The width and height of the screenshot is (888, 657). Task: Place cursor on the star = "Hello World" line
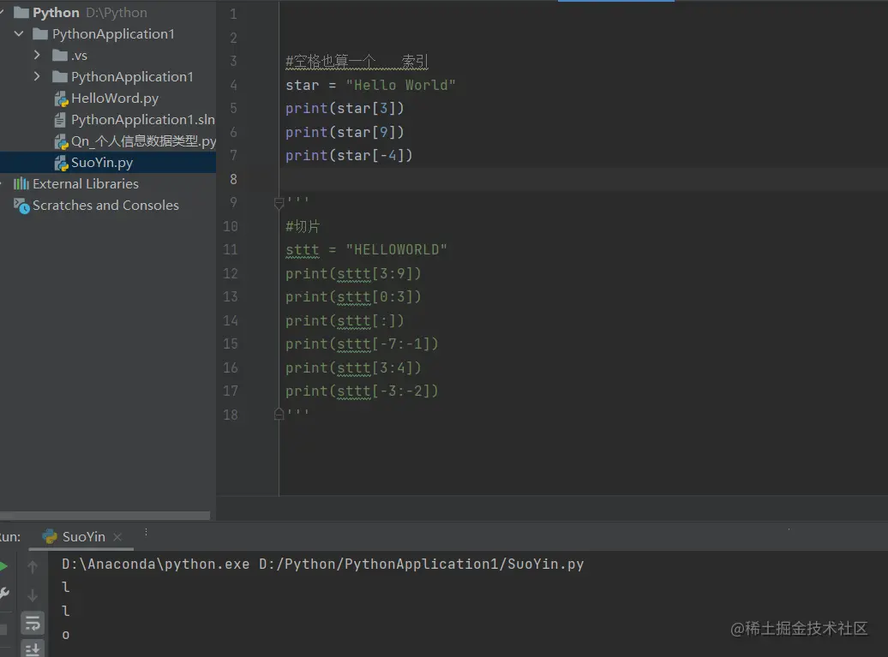(x=370, y=86)
